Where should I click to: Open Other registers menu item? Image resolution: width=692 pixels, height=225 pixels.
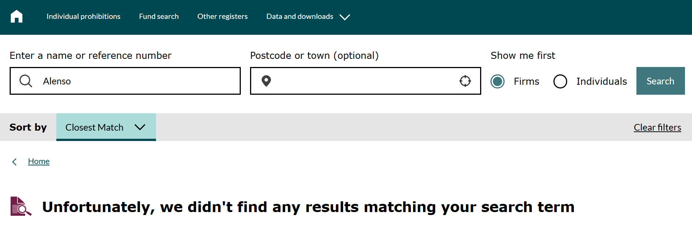(222, 16)
